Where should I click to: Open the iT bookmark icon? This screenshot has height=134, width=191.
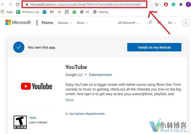pyautogui.click(x=67, y=12)
